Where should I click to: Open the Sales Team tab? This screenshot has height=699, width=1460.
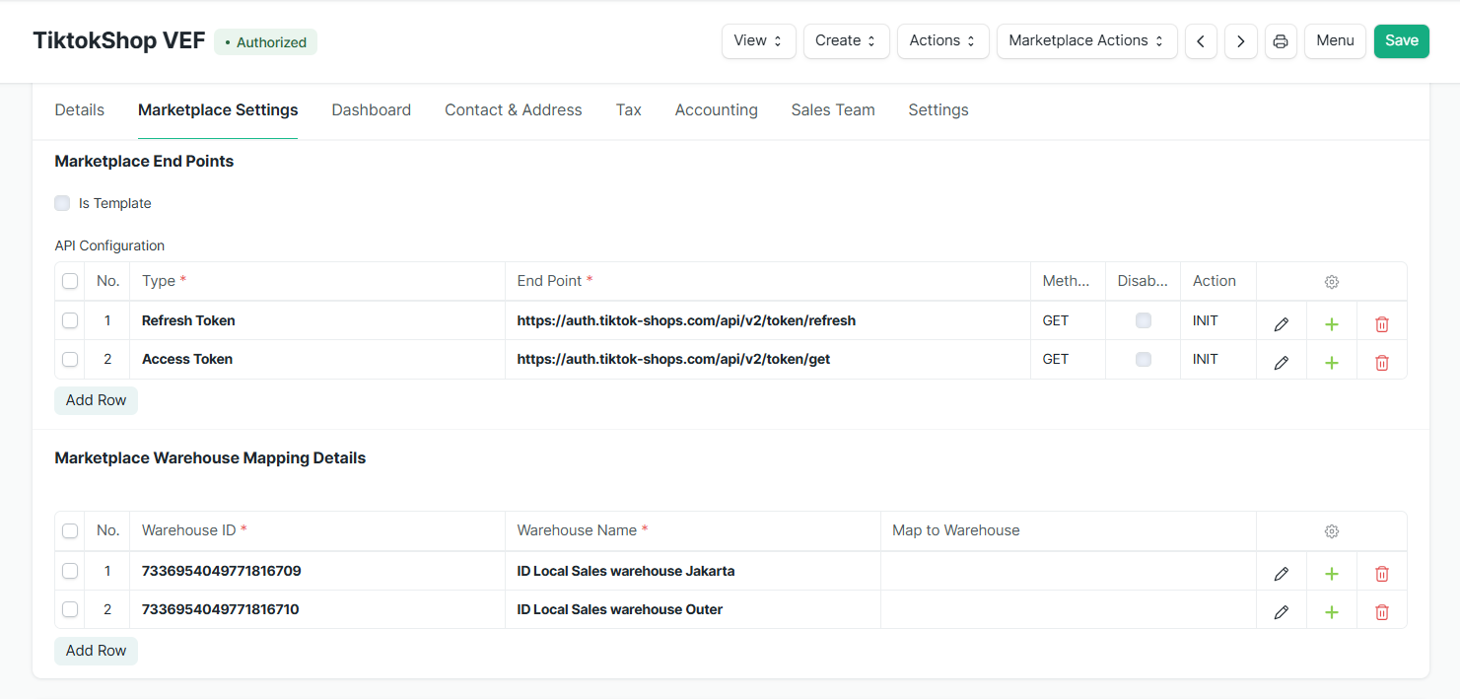click(833, 110)
